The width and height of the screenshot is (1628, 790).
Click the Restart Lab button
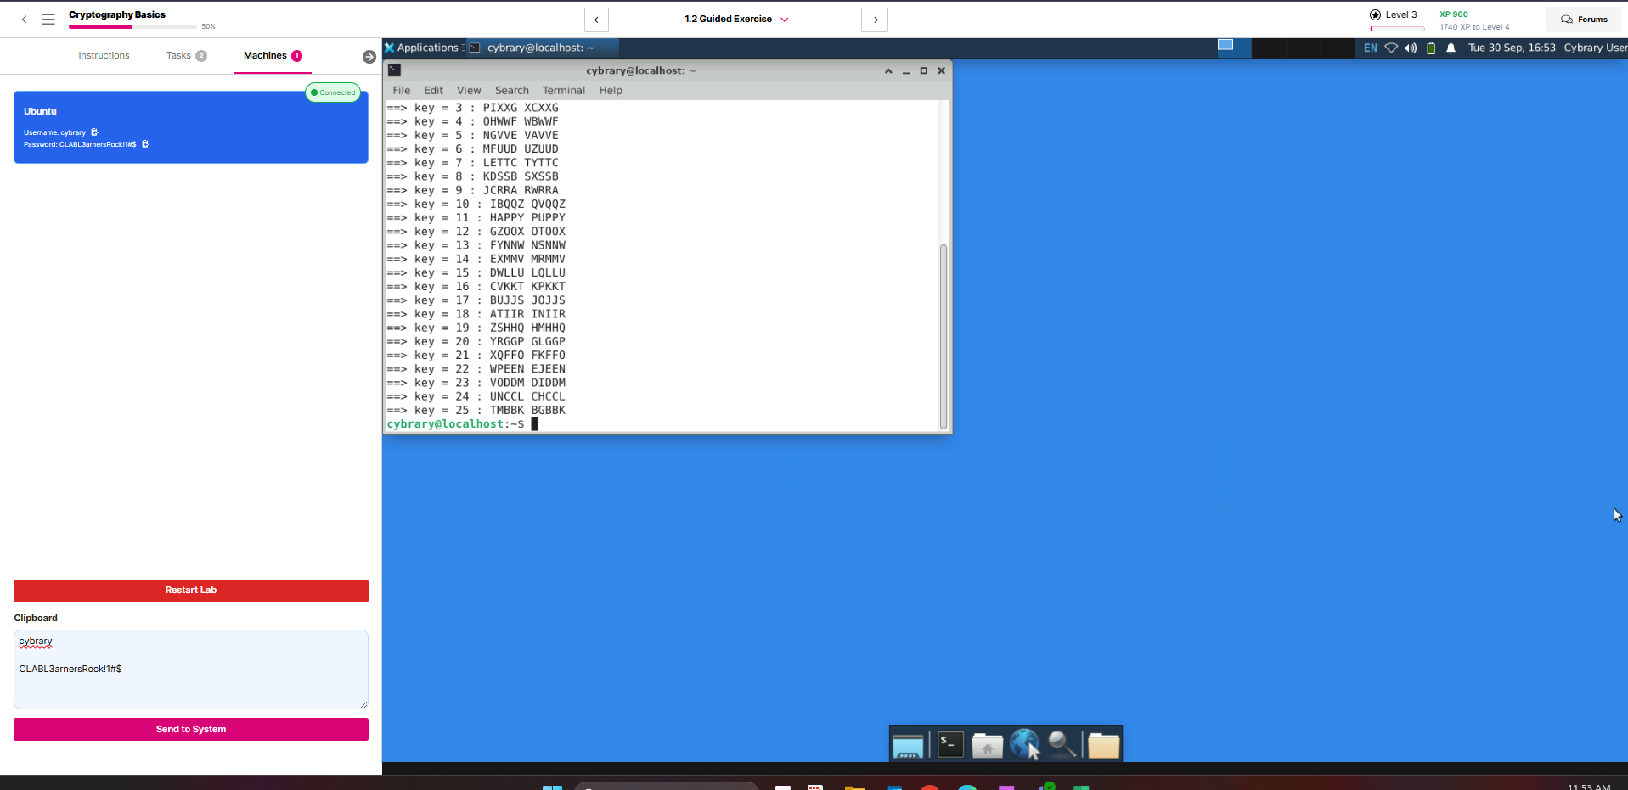click(x=191, y=591)
